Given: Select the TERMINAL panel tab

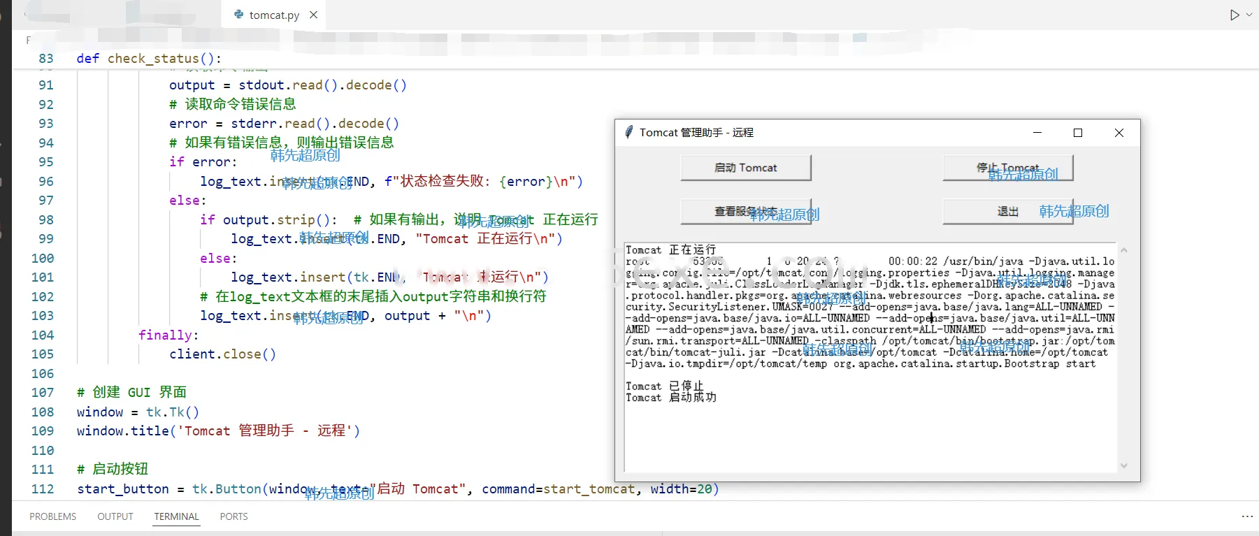Looking at the screenshot, I should [x=177, y=516].
